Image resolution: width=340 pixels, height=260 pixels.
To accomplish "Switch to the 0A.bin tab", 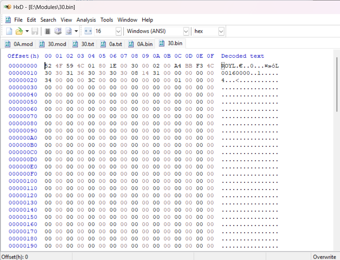I will [141, 44].
